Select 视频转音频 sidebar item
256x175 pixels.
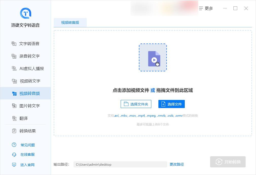pos(25,94)
